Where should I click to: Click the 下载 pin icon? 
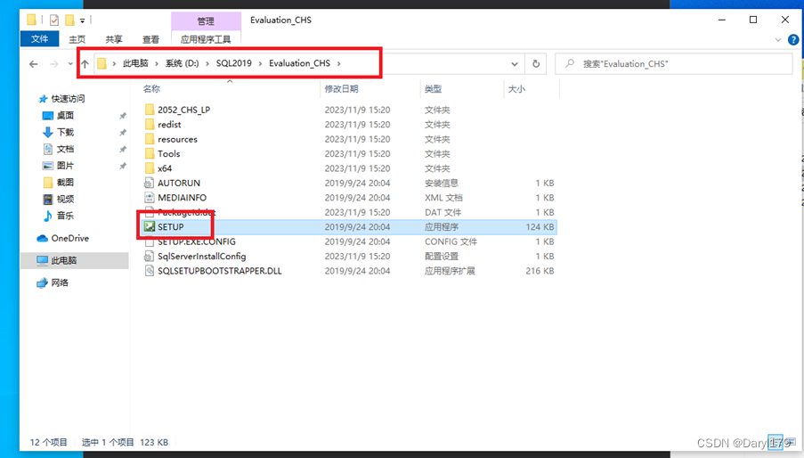click(123, 133)
